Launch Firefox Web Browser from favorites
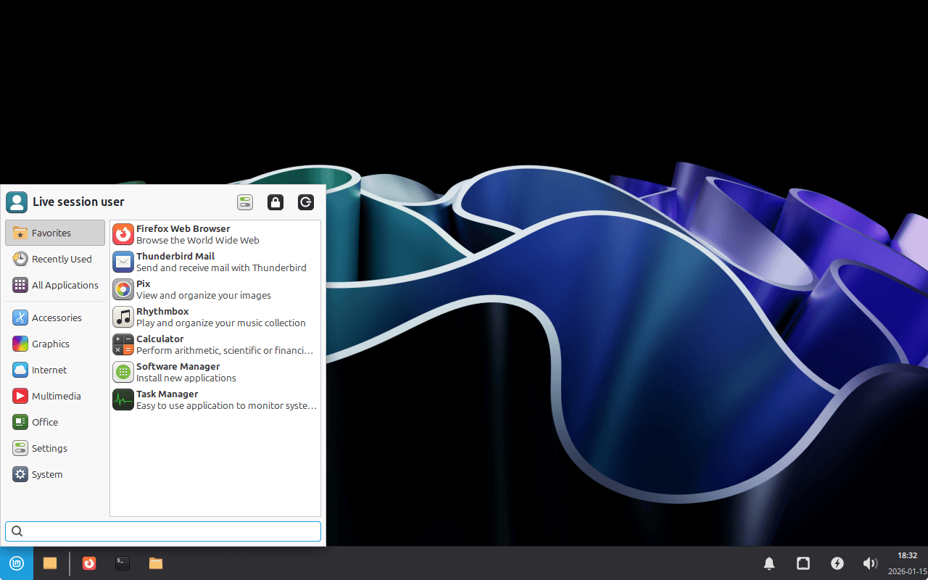The height and width of the screenshot is (580, 928). [x=215, y=234]
